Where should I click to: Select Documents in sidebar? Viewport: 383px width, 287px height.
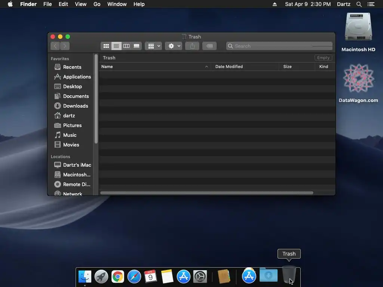coord(71,96)
